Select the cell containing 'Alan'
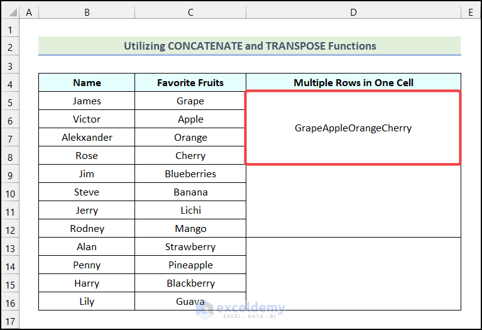This screenshot has height=330, width=482. (x=87, y=246)
